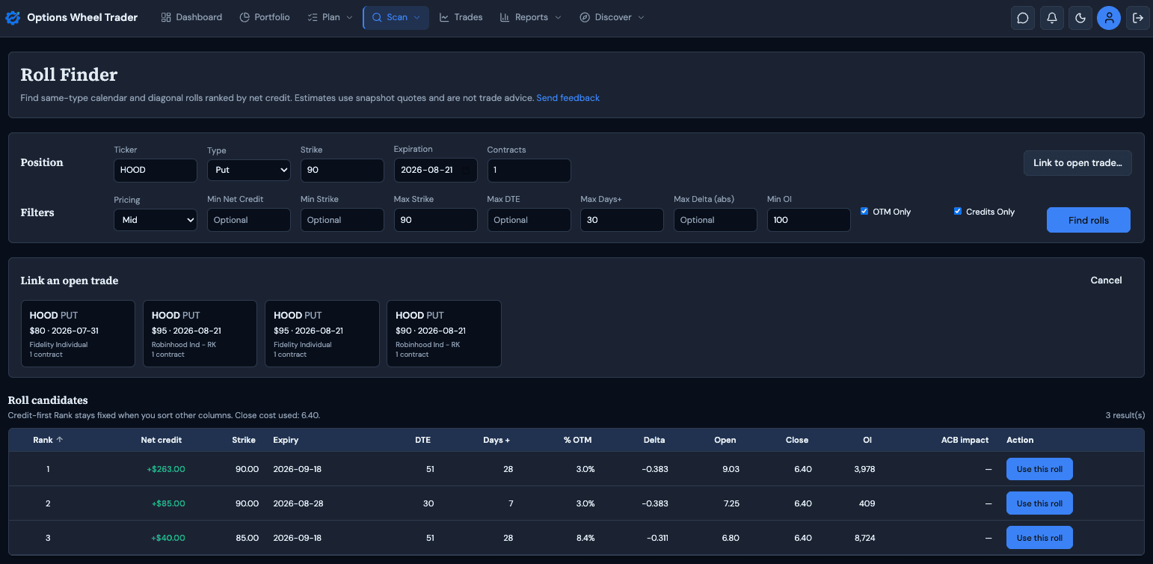Viewport: 1153px width, 564px height.
Task: Sort by the Rank column header
Action: (x=48, y=440)
